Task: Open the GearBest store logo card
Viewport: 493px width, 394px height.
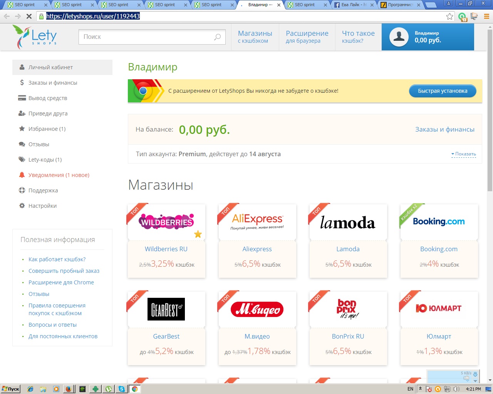Action: 166,309
